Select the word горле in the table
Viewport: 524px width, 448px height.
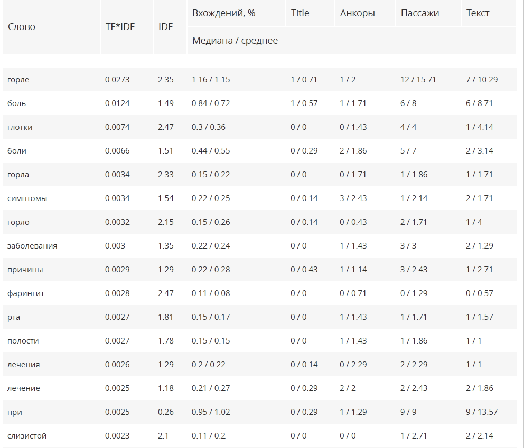[18, 80]
